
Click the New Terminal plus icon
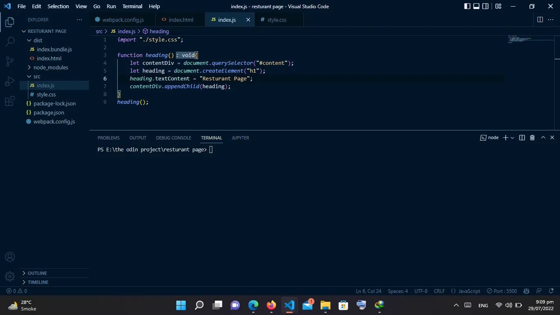[x=505, y=138]
